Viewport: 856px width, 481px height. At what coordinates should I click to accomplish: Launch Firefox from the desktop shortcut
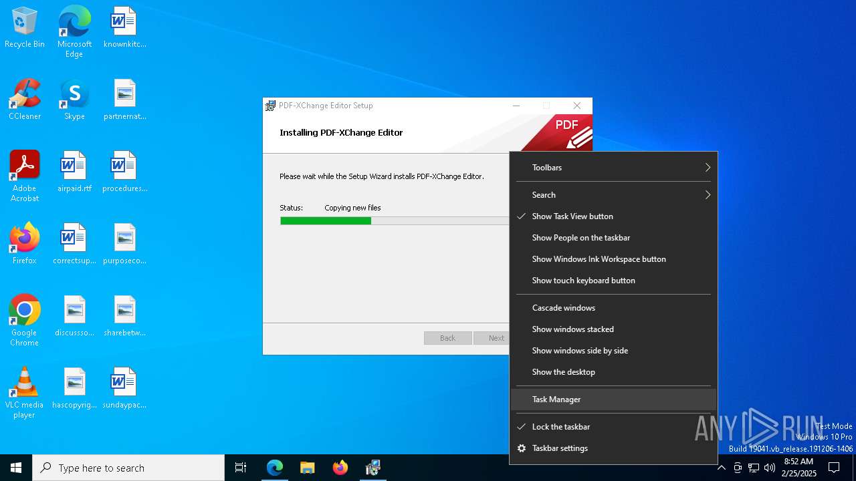[25, 244]
